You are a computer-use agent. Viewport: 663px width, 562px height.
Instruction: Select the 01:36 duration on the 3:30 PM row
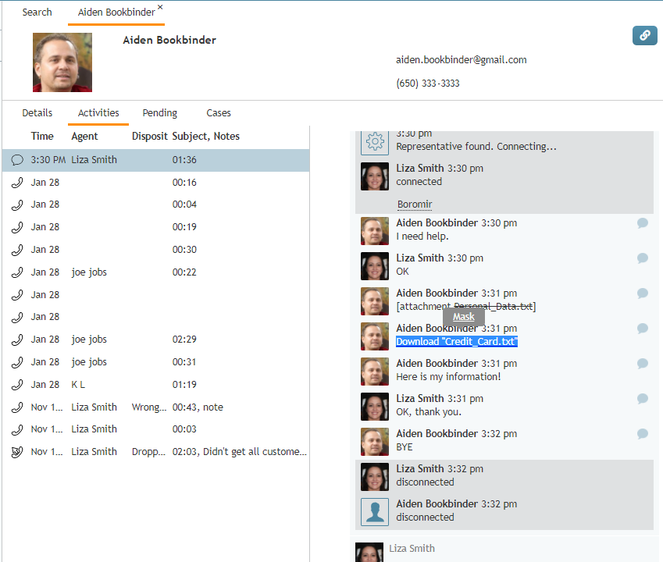tap(184, 160)
